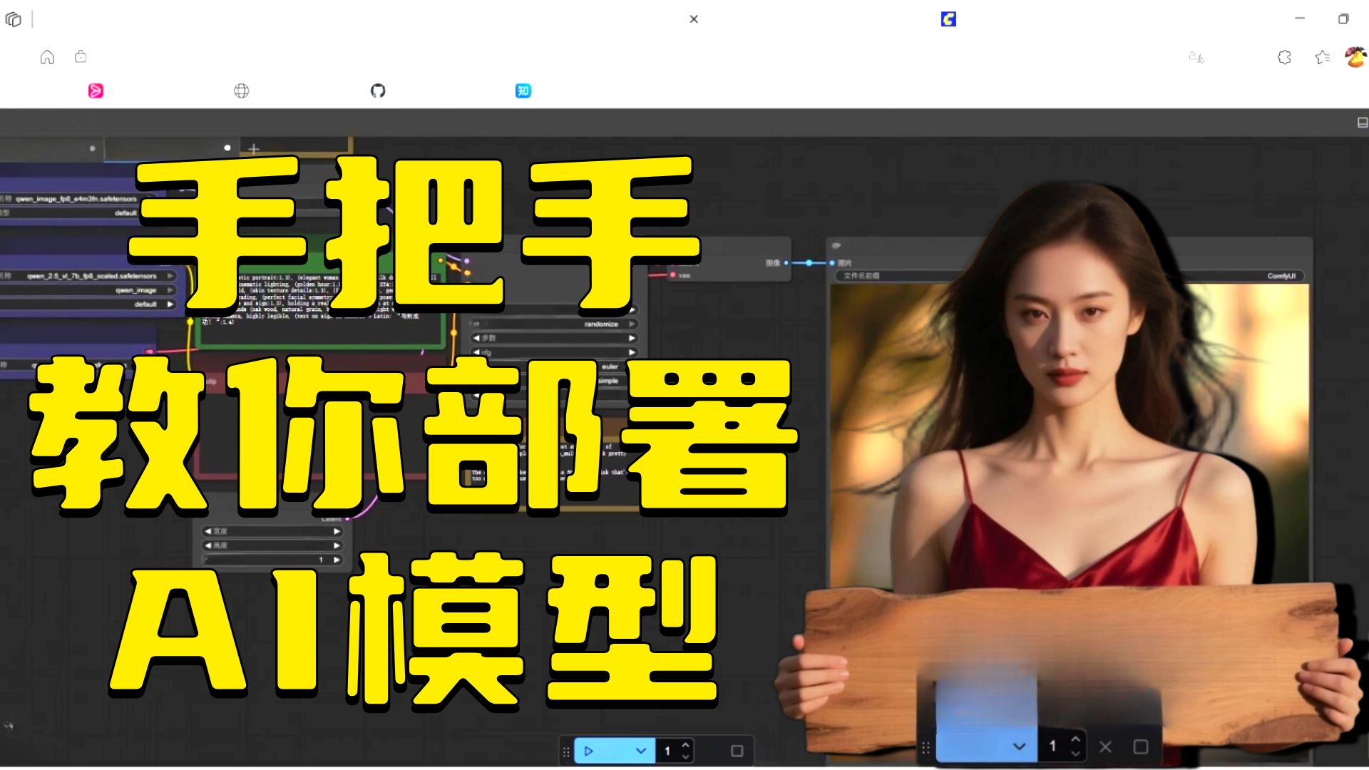This screenshot has height=770, width=1369.
Task: Open the pink video site bookmark
Action: click(x=96, y=91)
